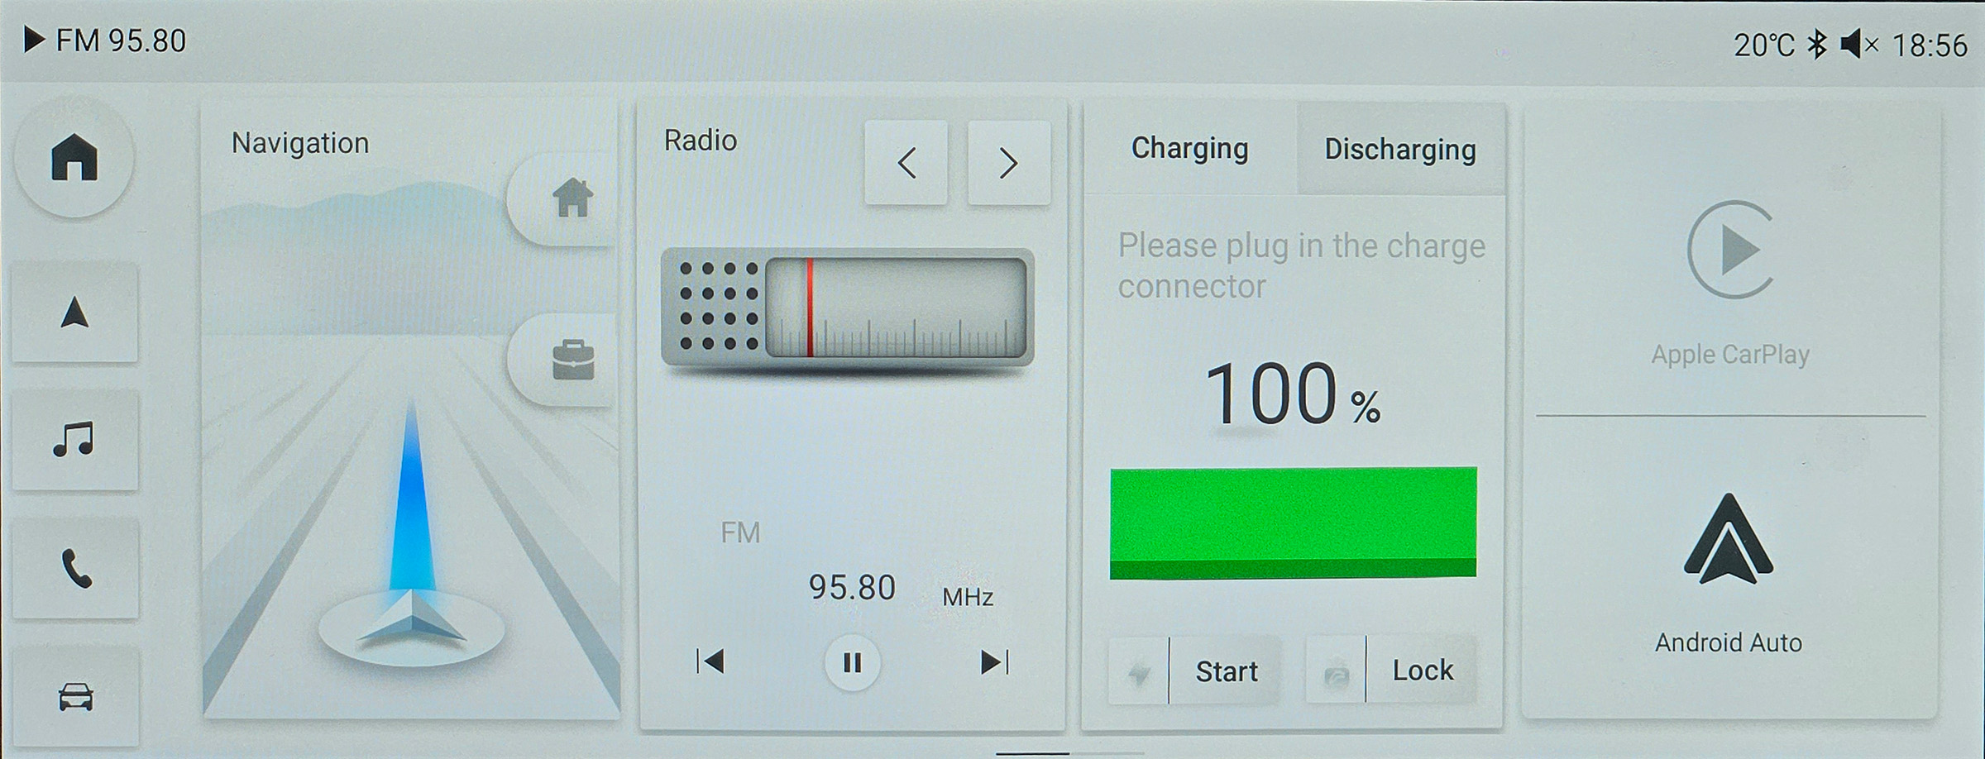Open vehicle settings car icon
Image resolution: width=1985 pixels, height=759 pixels.
[x=74, y=696]
